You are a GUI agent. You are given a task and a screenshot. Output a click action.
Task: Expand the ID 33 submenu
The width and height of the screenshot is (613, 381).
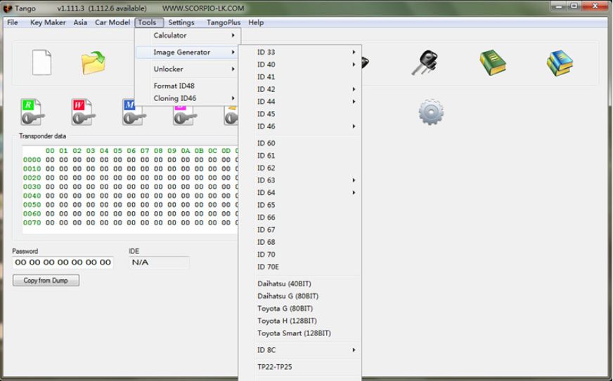[300, 53]
